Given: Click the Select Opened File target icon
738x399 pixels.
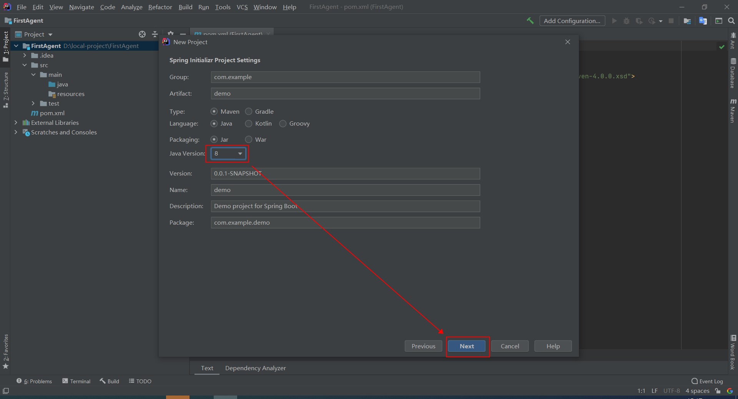Looking at the screenshot, I should 142,34.
